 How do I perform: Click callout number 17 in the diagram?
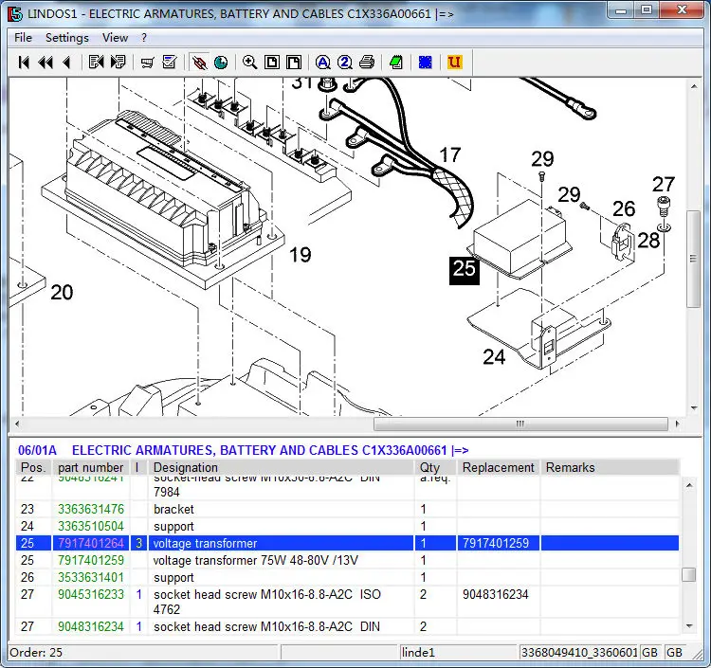pos(449,155)
